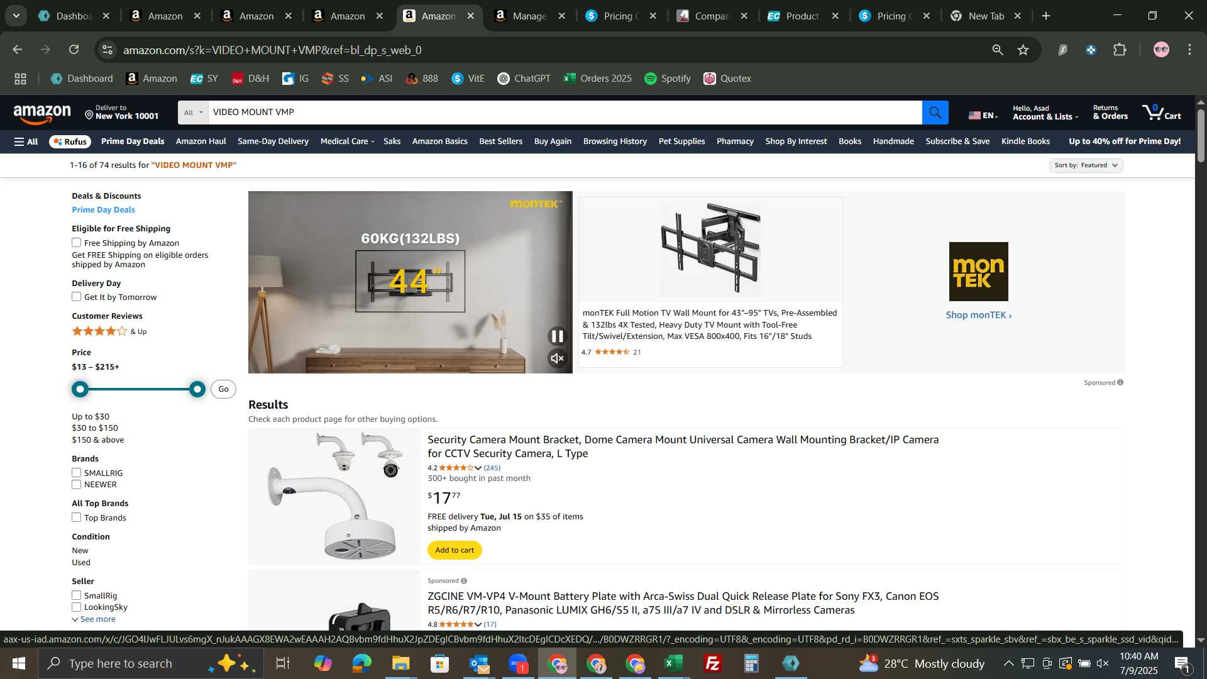Open the monTEK TV wall mount thumbnail
Viewport: 1207px width, 679px height.
[710, 250]
